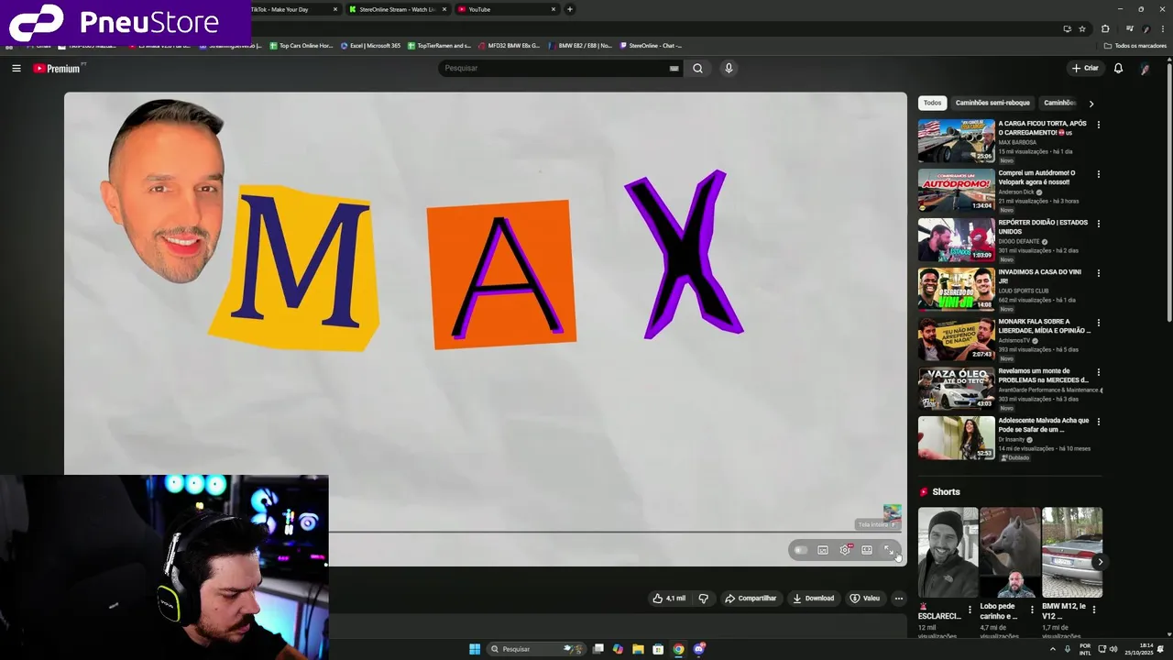Open Comprei um Autódromo video title
The image size is (1173, 660).
(x=1036, y=178)
